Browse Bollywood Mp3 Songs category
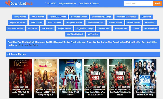The width and height of the screenshot is (163, 99). 102,17
